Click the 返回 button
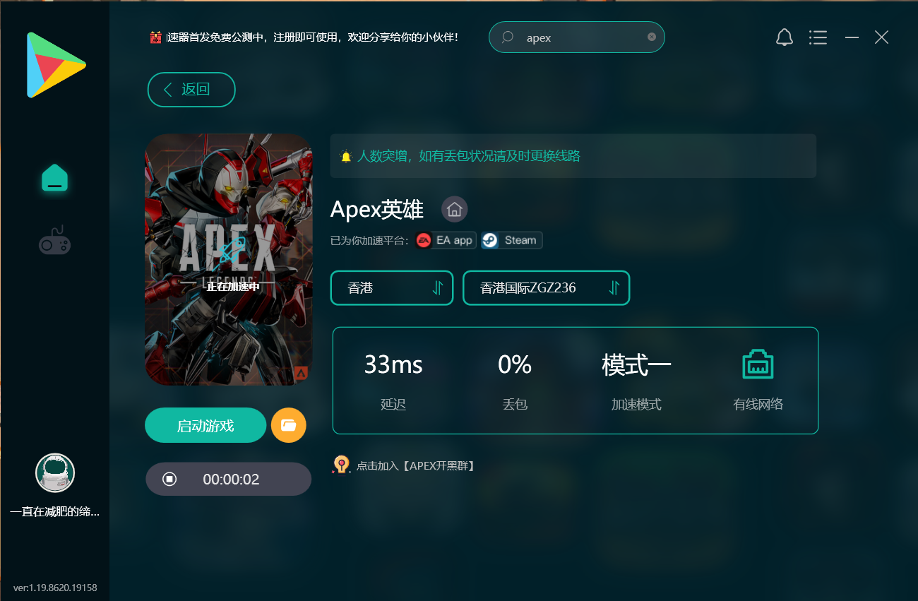918x601 pixels. [191, 90]
